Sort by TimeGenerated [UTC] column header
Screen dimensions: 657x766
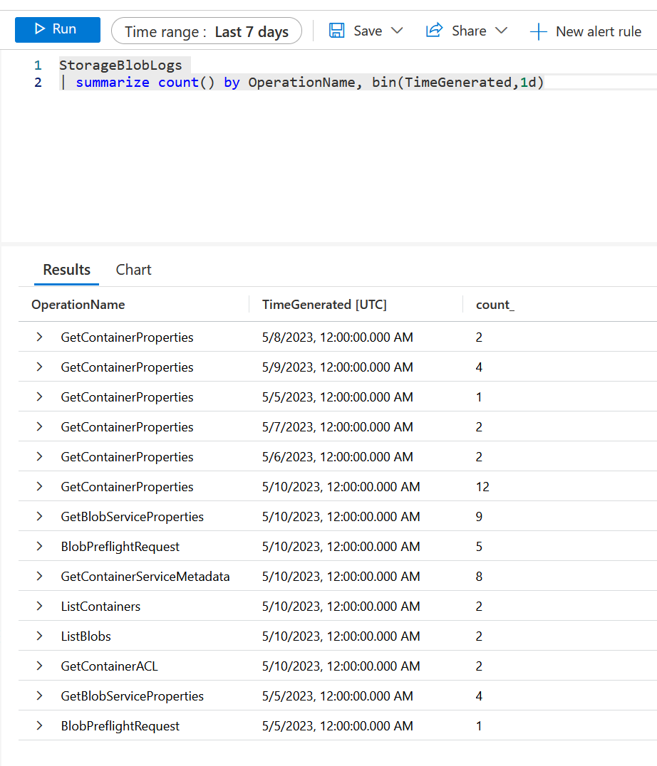324,305
